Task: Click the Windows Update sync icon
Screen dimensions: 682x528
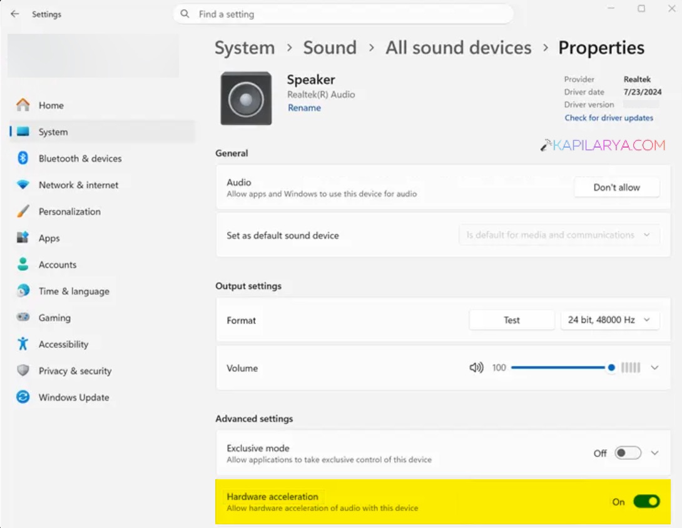Action: [x=23, y=397]
